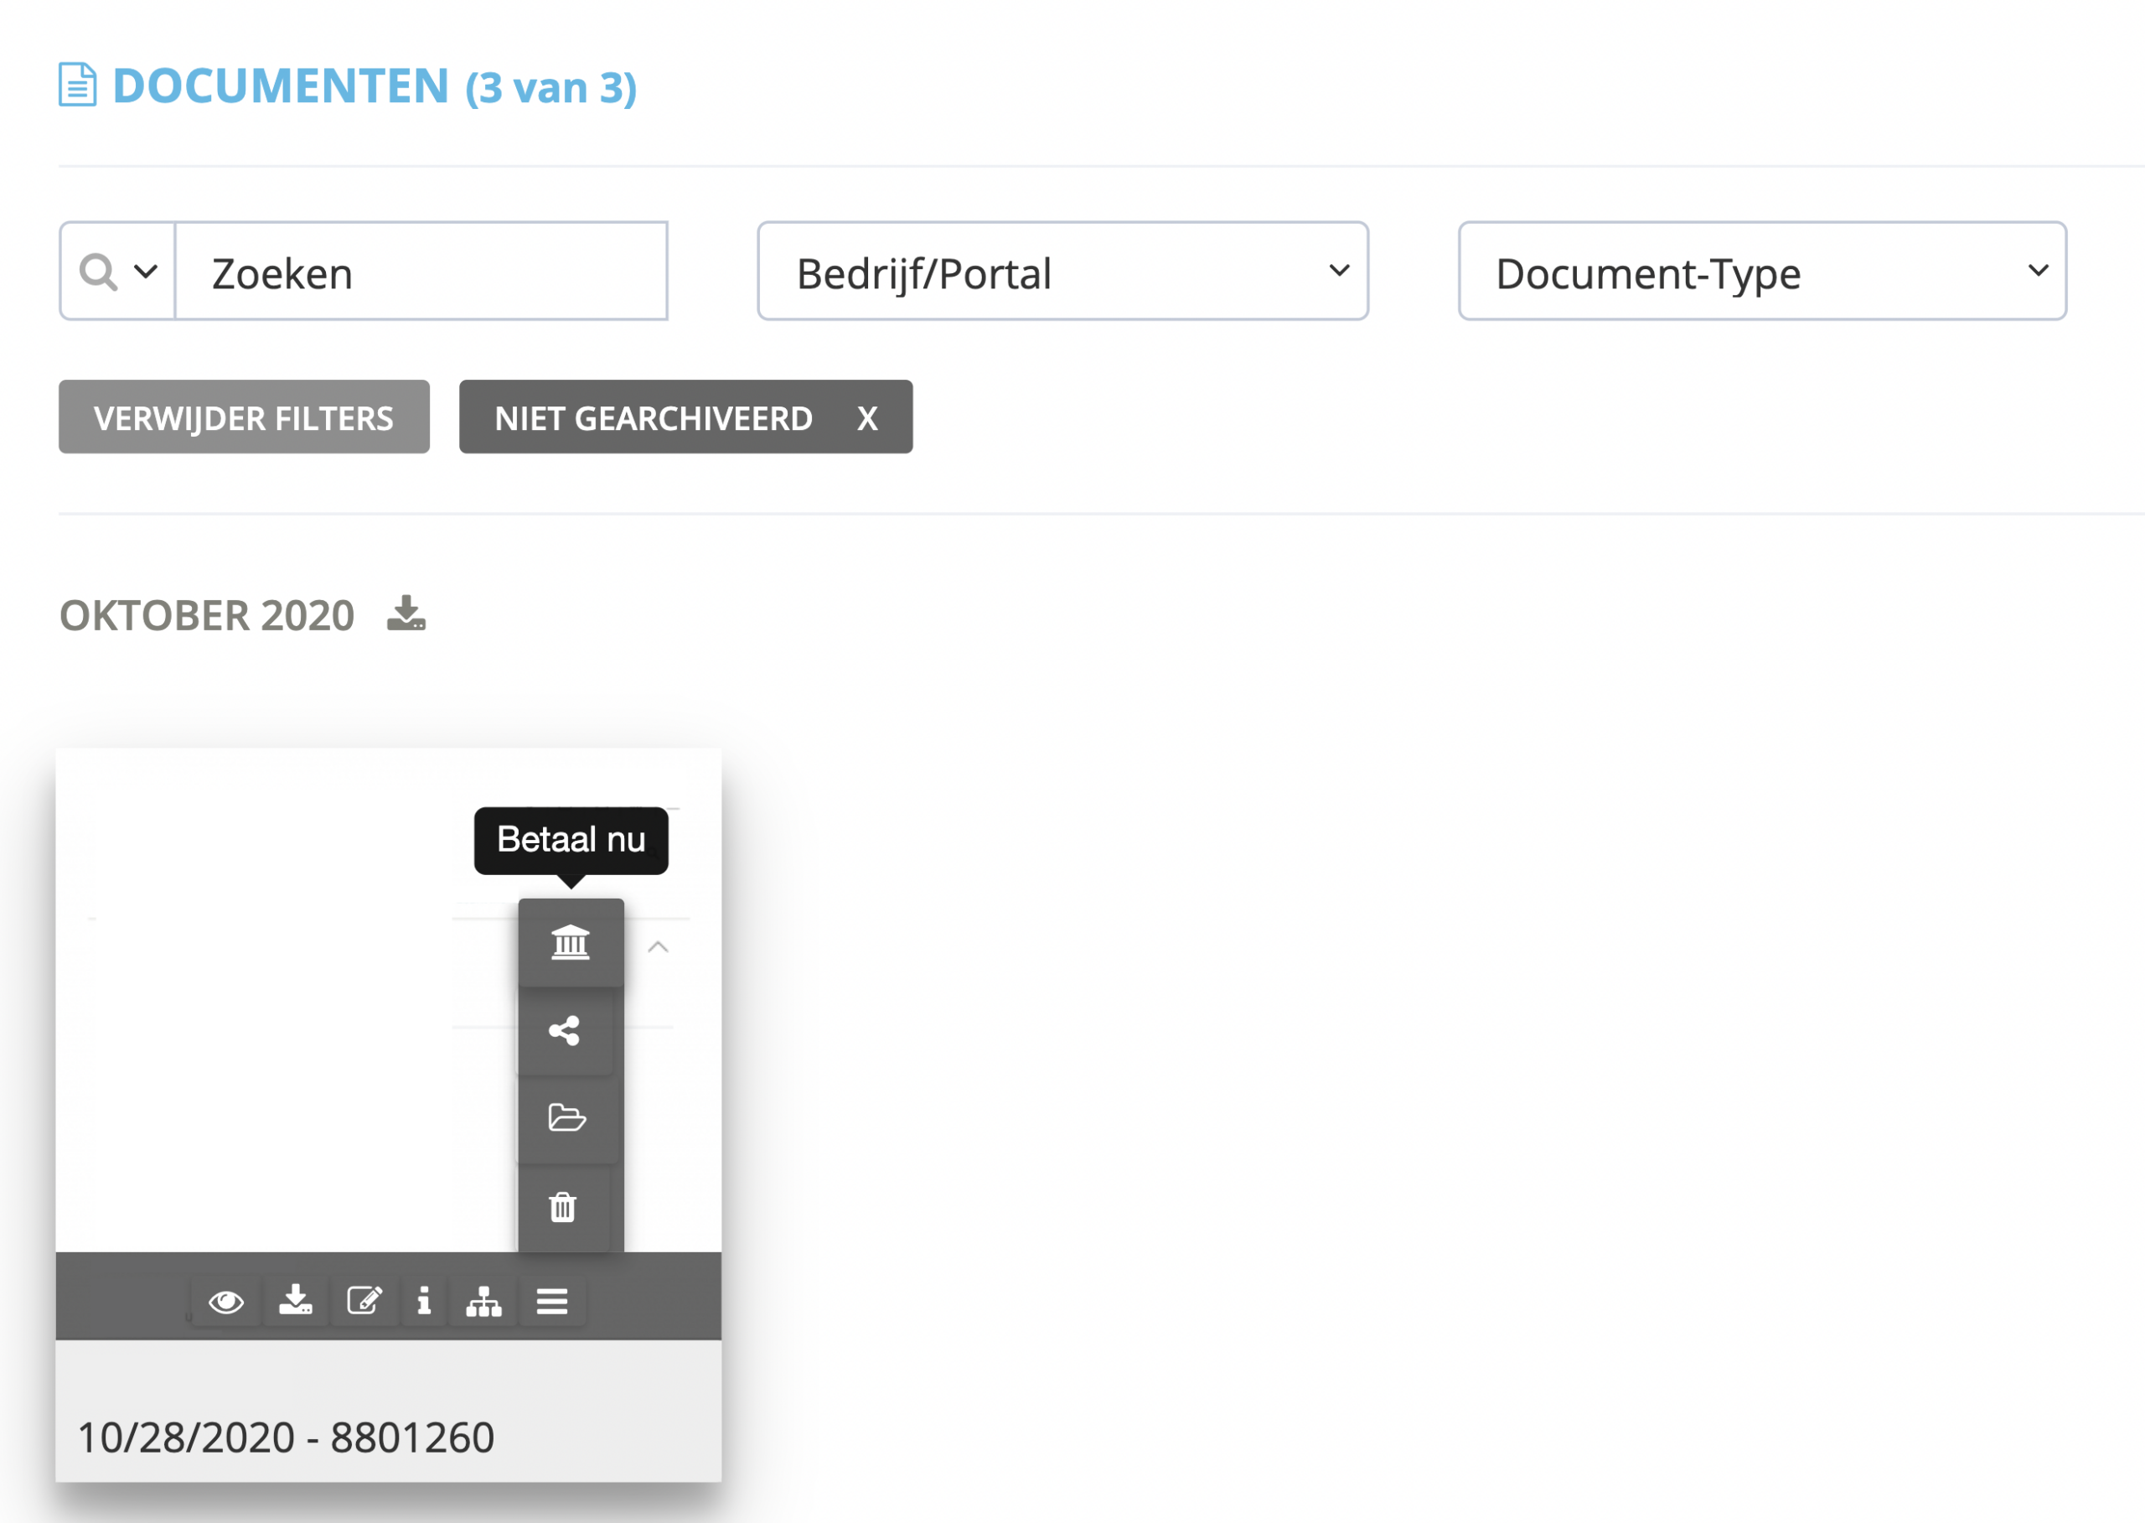Show document info with the i icon

(x=425, y=1301)
